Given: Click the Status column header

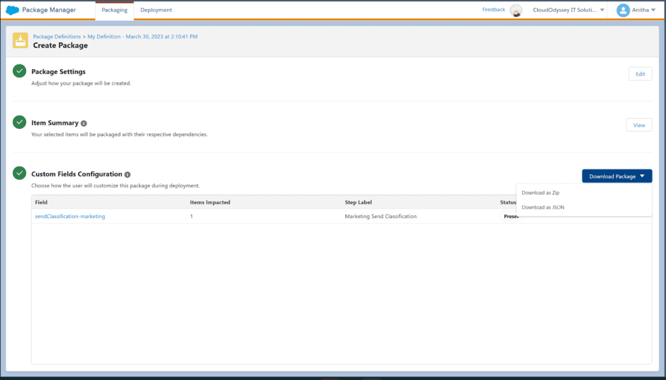Looking at the screenshot, I should click(508, 202).
